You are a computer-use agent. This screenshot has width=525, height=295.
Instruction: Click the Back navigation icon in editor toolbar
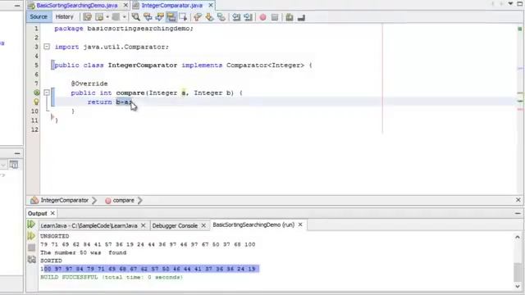pyautogui.click(x=100, y=17)
